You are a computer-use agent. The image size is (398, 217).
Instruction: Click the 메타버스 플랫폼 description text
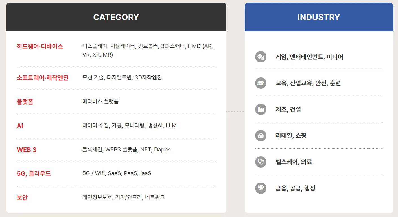(x=100, y=101)
